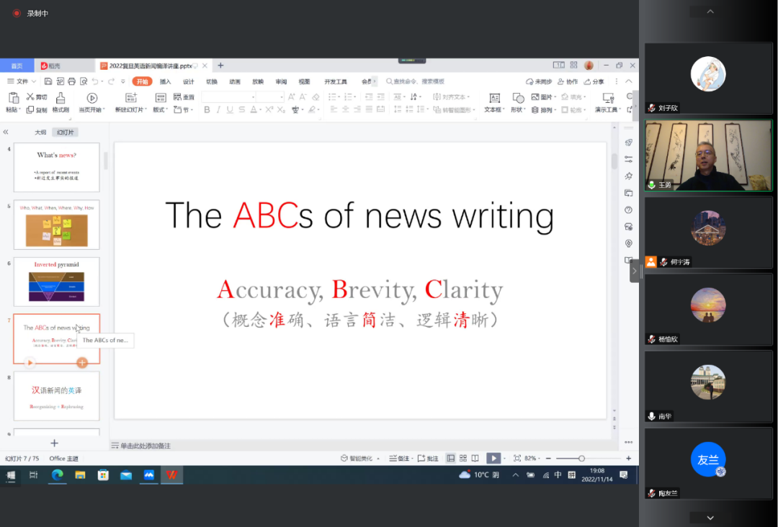
Task: Select the Inverted pyramid slide thumbnail
Action: click(56, 281)
